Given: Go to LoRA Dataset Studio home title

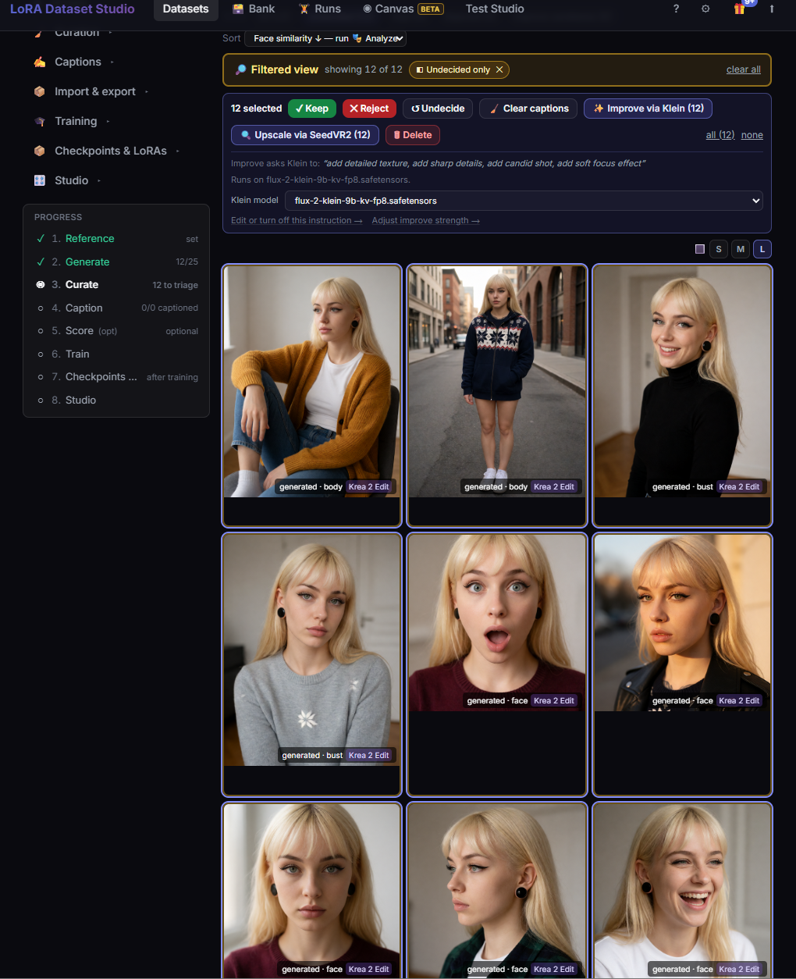Looking at the screenshot, I should click(72, 9).
